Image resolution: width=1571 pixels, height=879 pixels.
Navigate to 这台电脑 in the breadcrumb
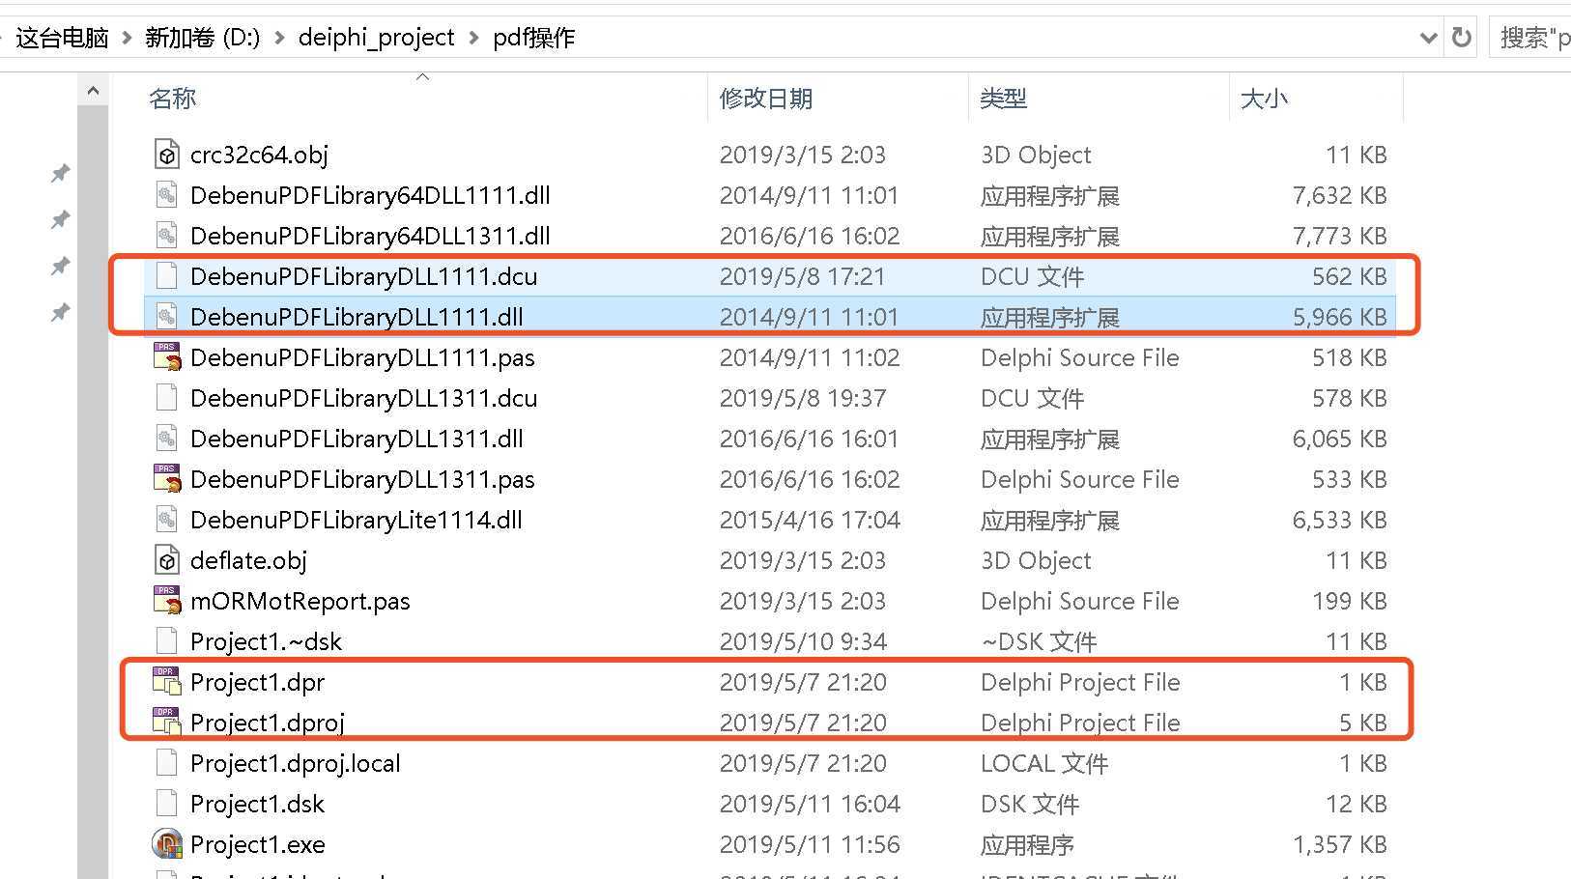tap(63, 38)
